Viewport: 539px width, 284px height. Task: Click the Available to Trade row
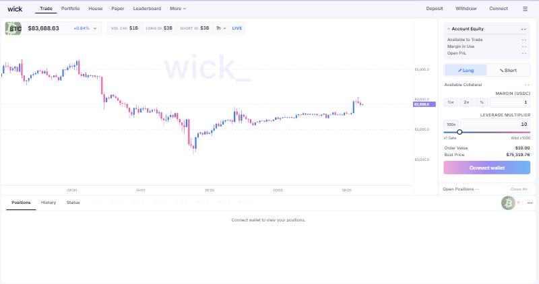(486, 40)
